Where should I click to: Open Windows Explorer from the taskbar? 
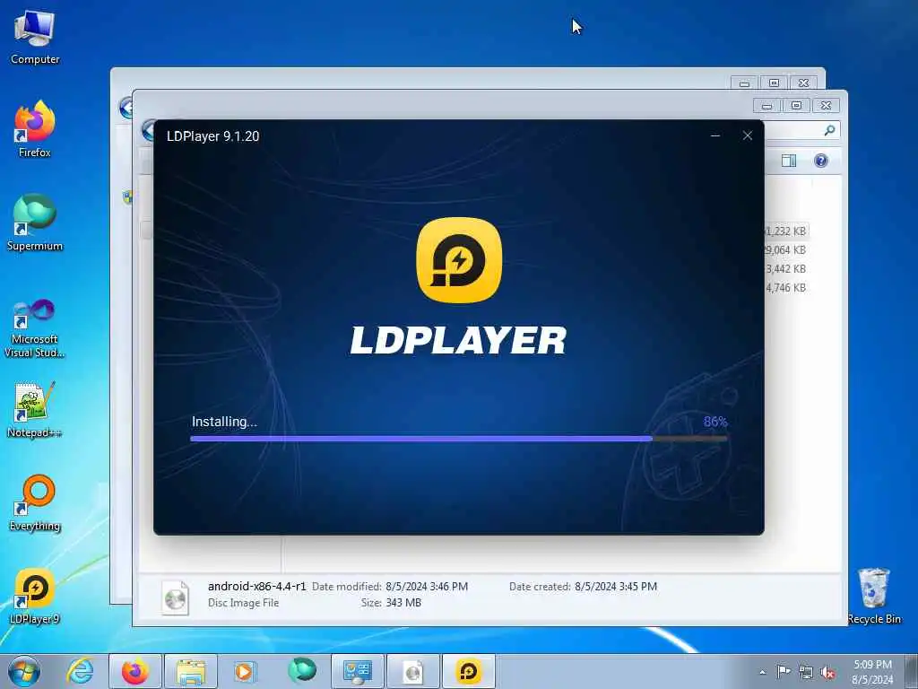(191, 671)
